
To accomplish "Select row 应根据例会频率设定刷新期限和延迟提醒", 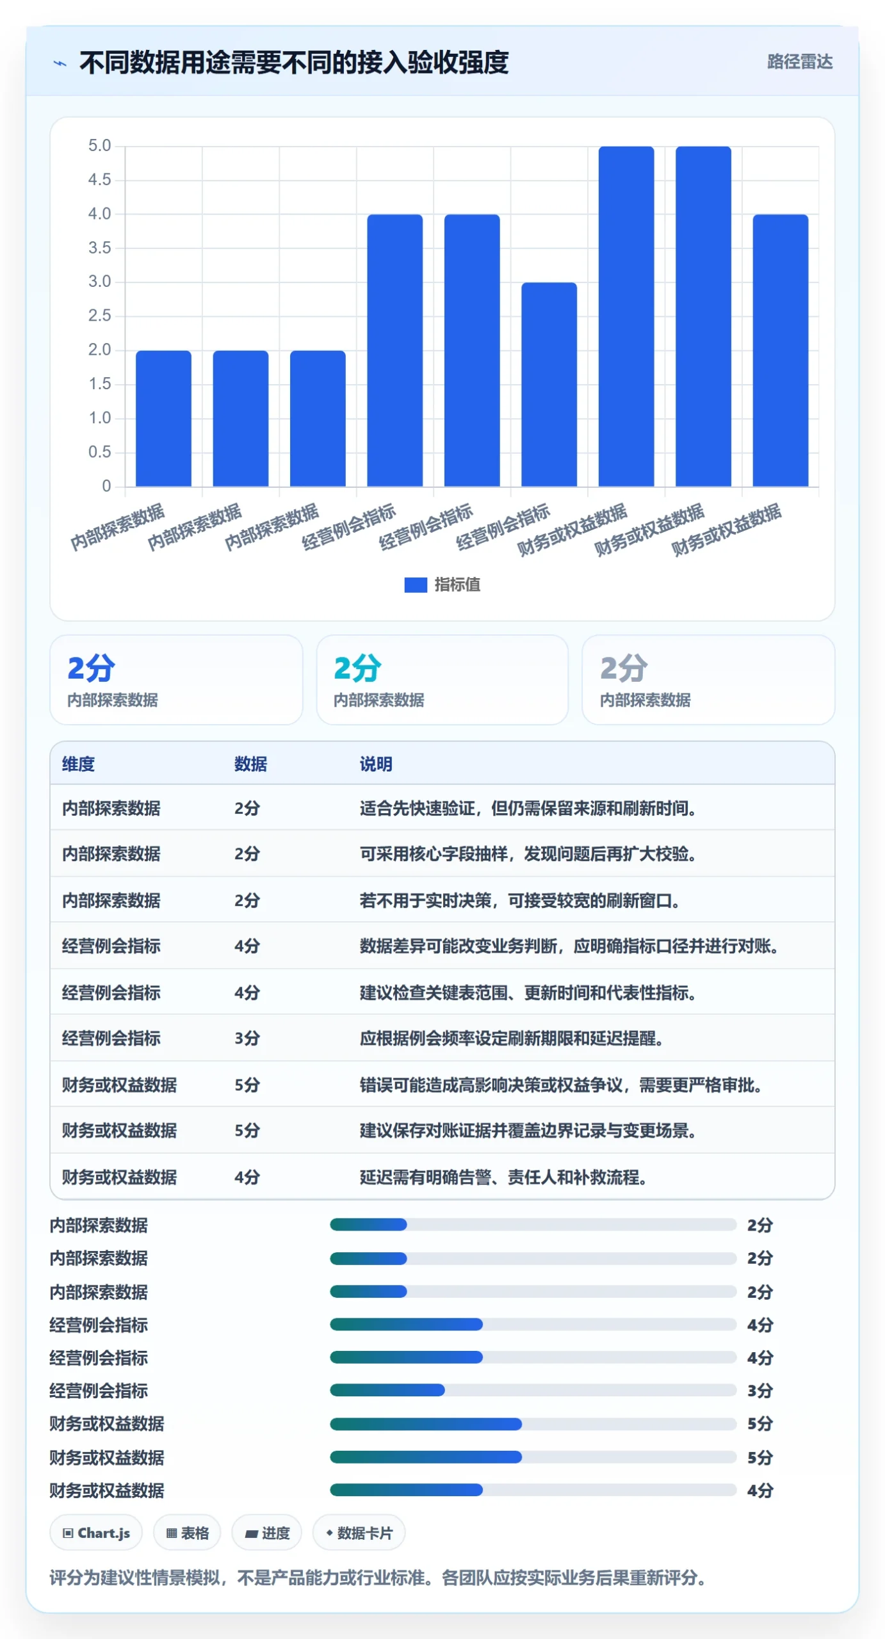I will point(442,1038).
